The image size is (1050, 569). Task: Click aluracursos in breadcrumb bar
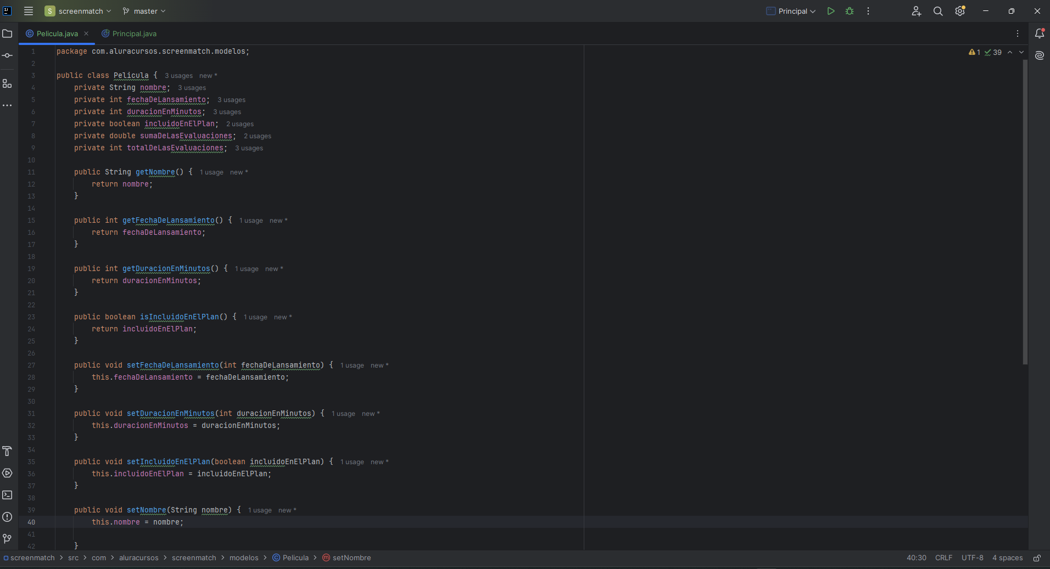click(x=138, y=558)
